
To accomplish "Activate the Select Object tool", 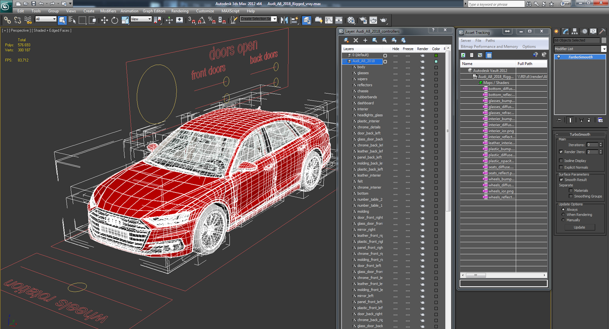I will (x=62, y=20).
